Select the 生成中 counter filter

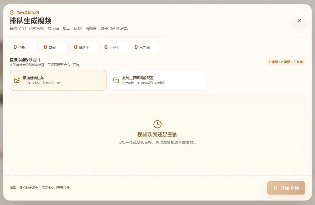[x=114, y=47]
